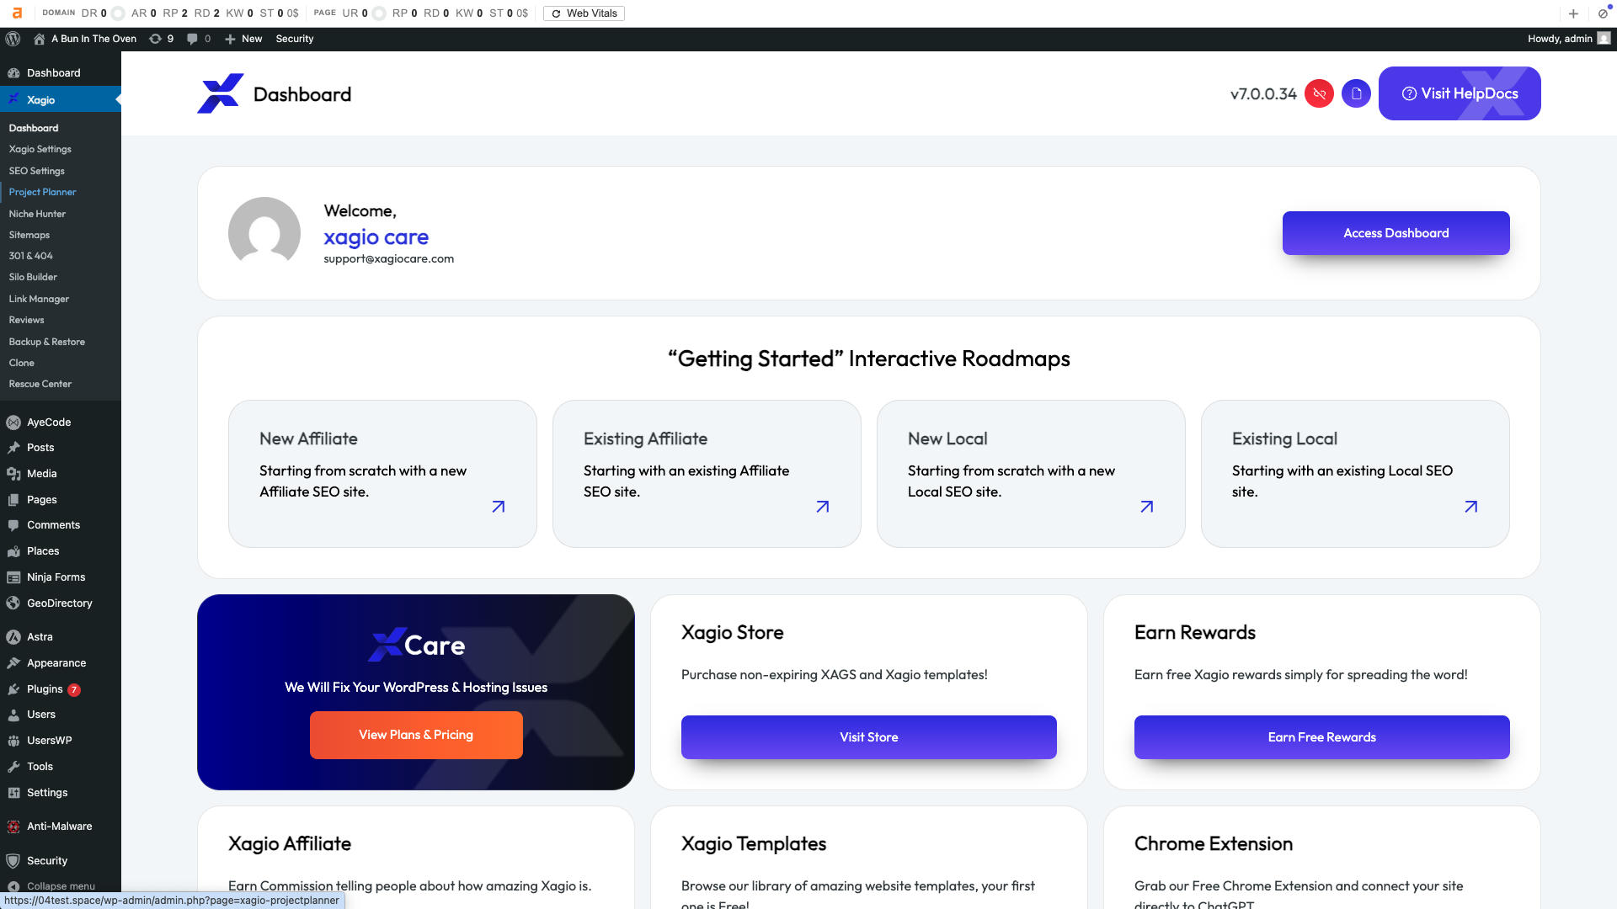
Task: Click the Visit Store button
Action: pos(868,737)
